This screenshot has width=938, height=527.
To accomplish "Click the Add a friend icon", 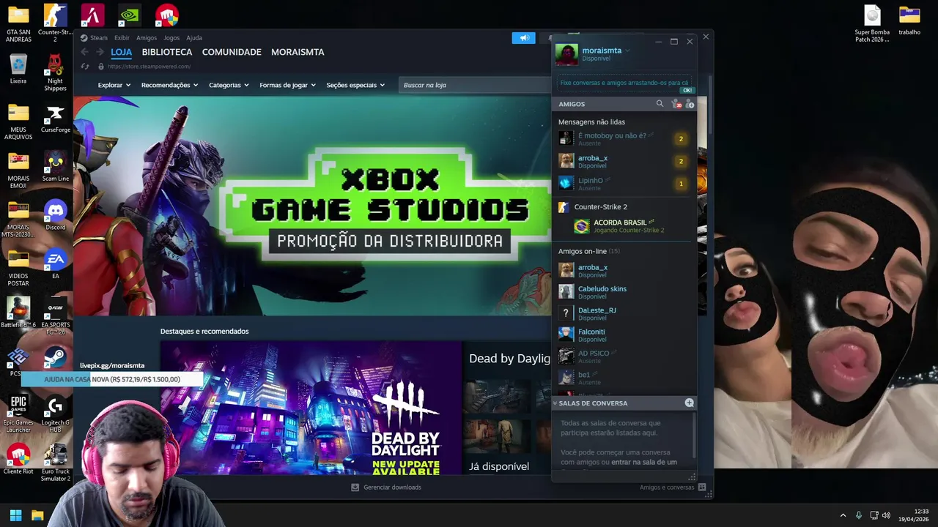I will (x=690, y=104).
